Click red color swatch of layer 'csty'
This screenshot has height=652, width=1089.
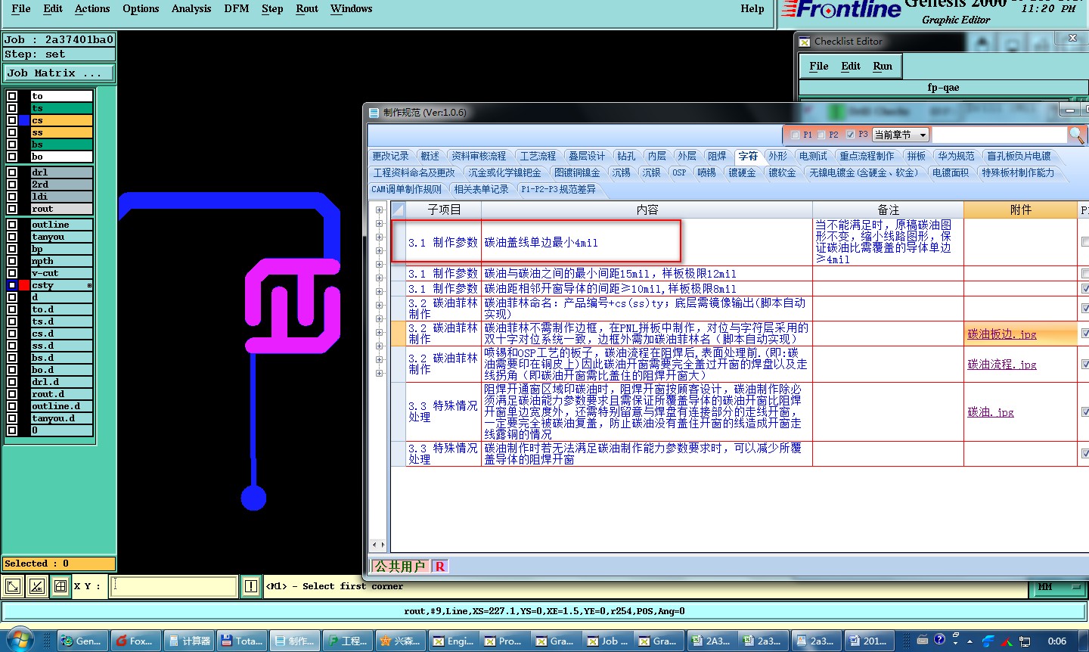(24, 285)
